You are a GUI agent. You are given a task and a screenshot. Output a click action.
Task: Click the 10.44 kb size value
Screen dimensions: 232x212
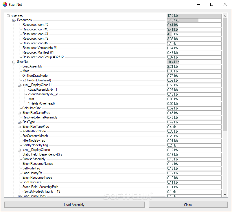point(173,62)
